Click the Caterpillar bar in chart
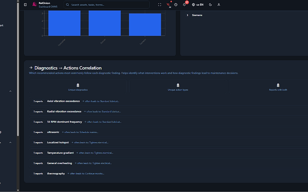Viewport: 308px width, 192px height. pyautogui.click(x=64, y=23)
